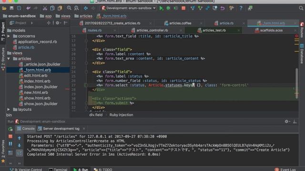Open article.rb in the project tree

[x=26, y=47]
